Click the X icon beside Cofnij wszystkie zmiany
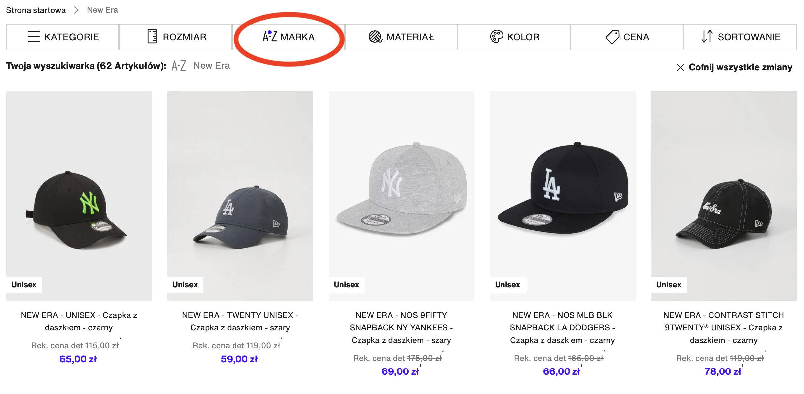 click(680, 68)
